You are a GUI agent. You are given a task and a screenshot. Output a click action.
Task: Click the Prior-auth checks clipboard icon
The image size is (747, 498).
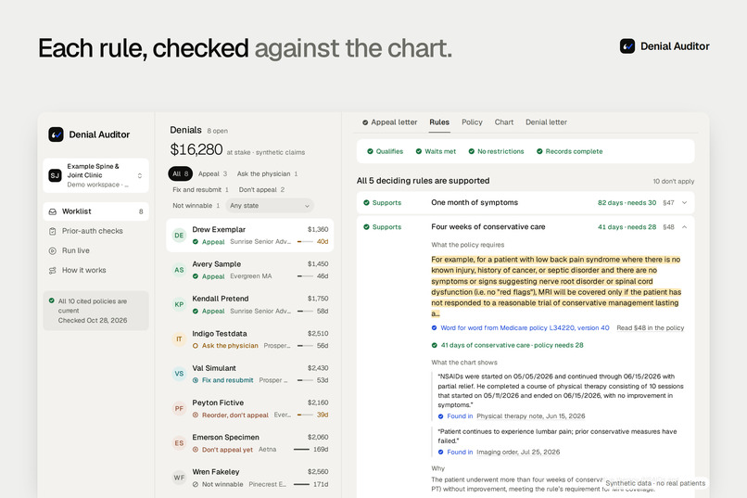click(x=53, y=231)
